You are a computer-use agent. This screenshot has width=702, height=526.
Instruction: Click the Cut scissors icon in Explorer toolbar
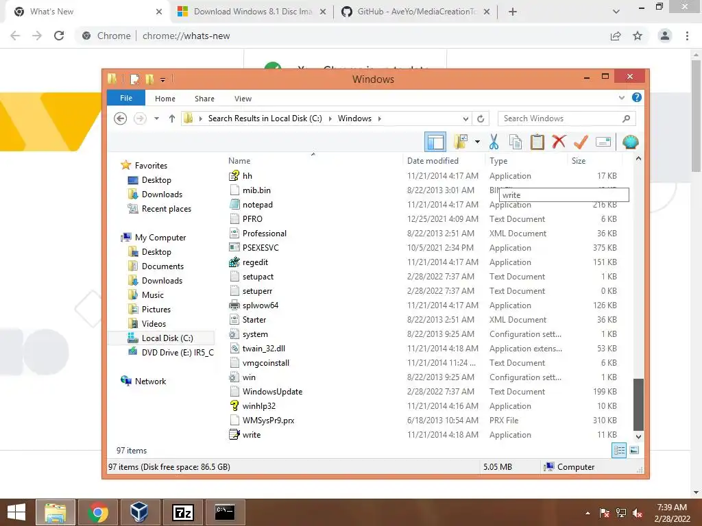click(x=494, y=142)
